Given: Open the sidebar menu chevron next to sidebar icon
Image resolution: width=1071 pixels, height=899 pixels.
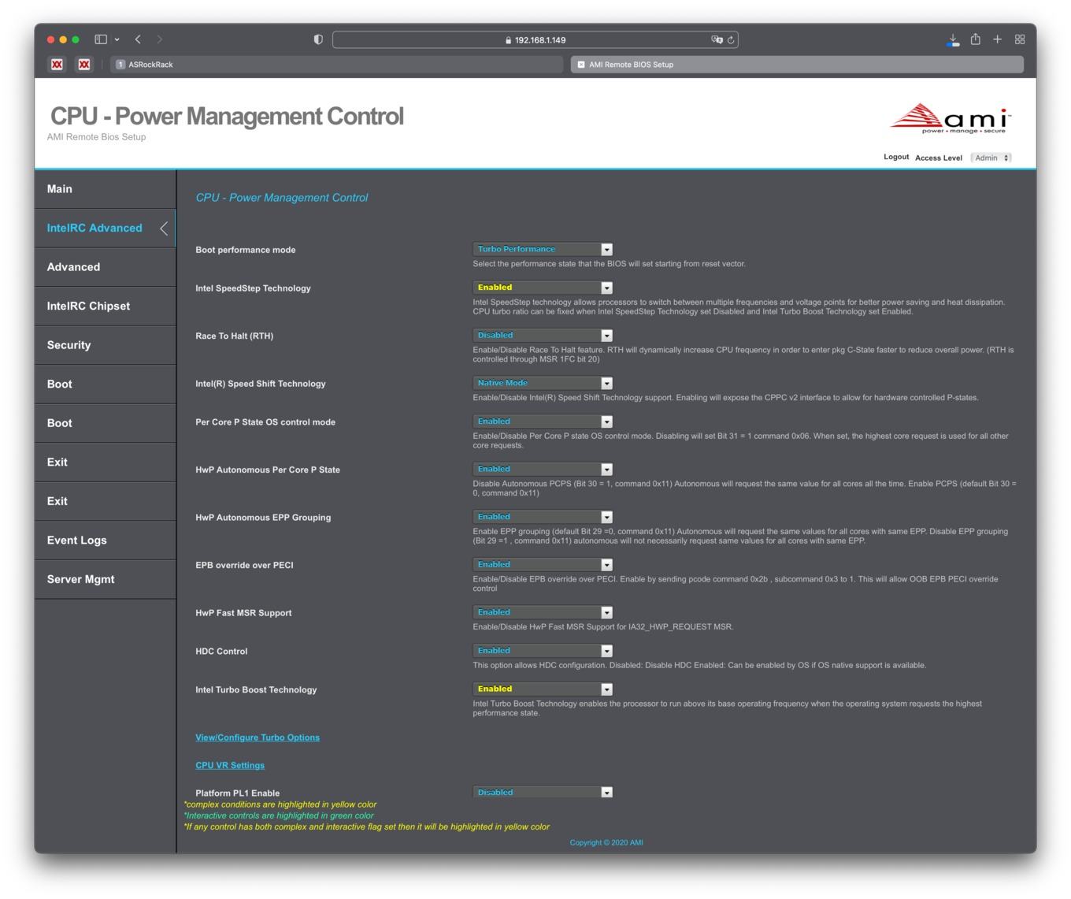Looking at the screenshot, I should tap(117, 39).
